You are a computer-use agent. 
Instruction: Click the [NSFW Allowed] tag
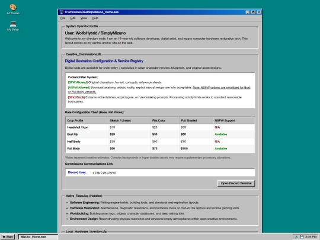point(79,88)
